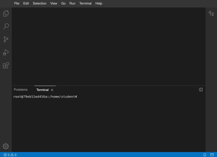Open the Run and Debug view

[x=5, y=52]
